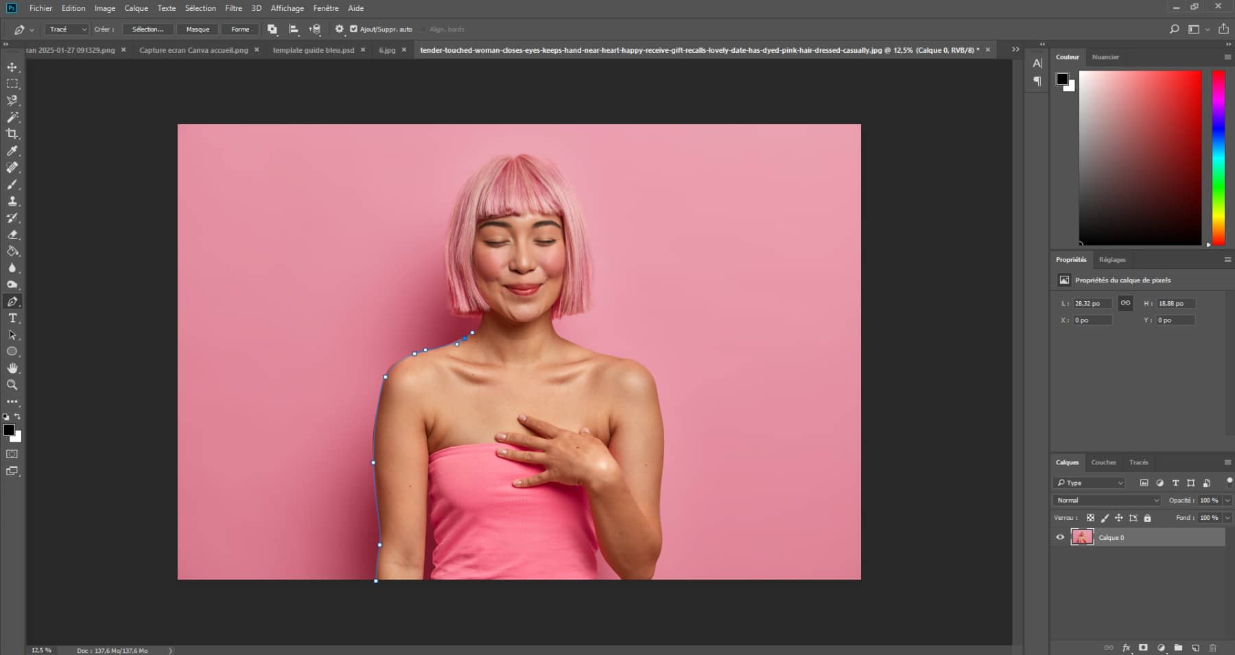This screenshot has height=655, width=1235.
Task: Toggle the width-height link constraint
Action: [1125, 303]
